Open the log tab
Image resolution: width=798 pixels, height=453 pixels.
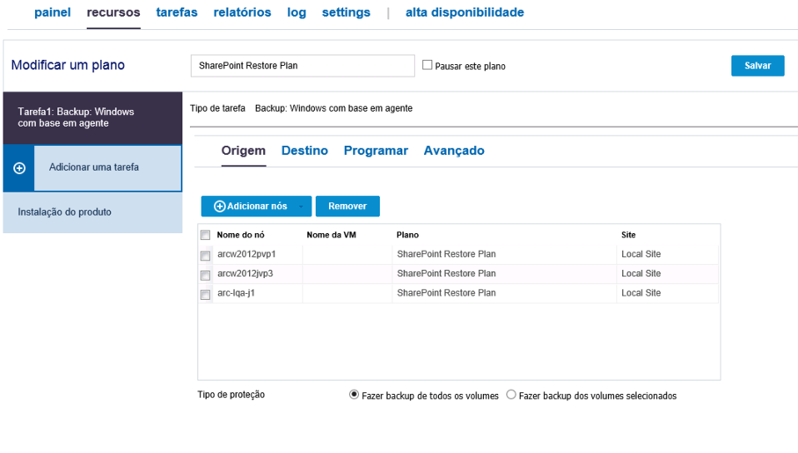297,12
